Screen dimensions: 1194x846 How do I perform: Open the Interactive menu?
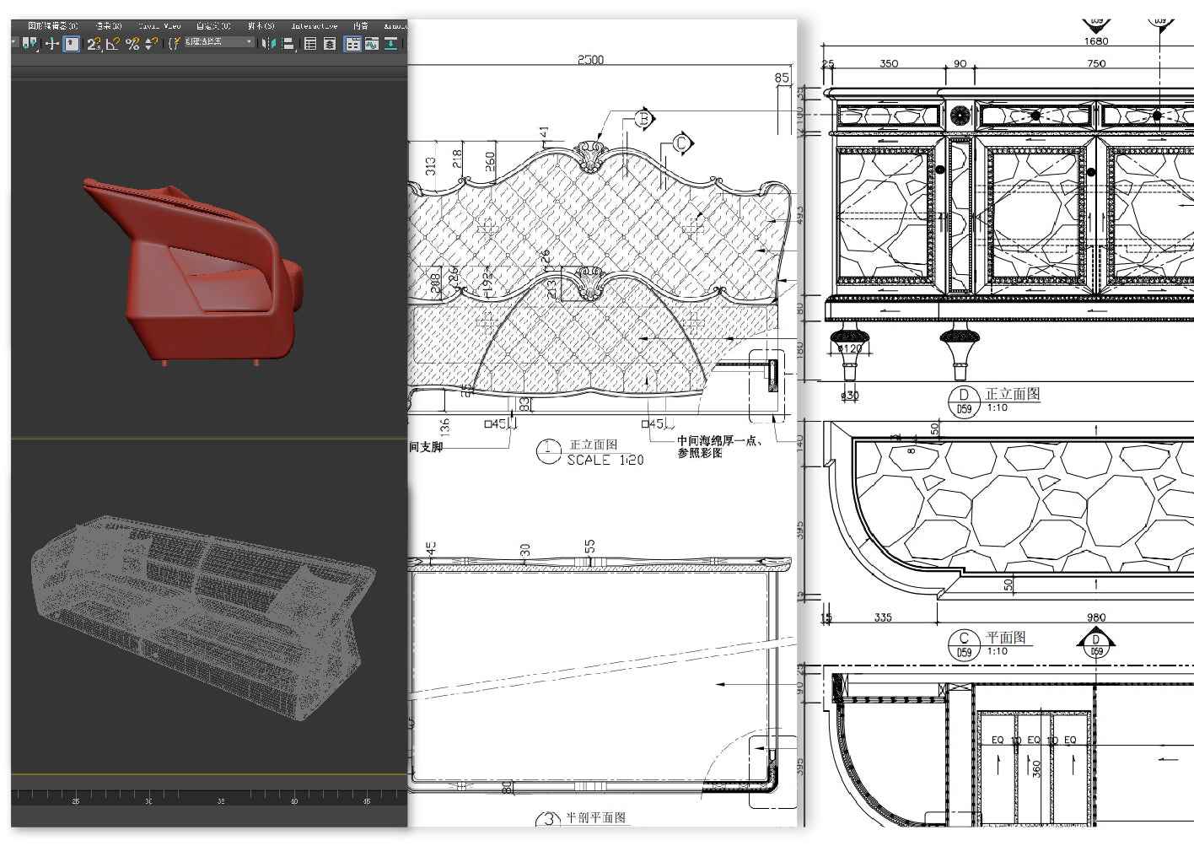point(314,26)
